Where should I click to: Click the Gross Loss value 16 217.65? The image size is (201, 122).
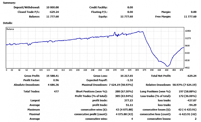[126, 76]
